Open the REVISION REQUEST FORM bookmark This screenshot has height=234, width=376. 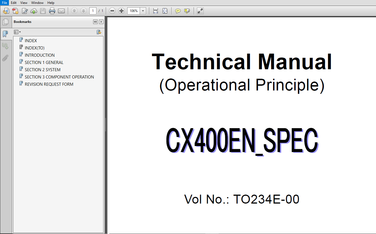point(49,84)
